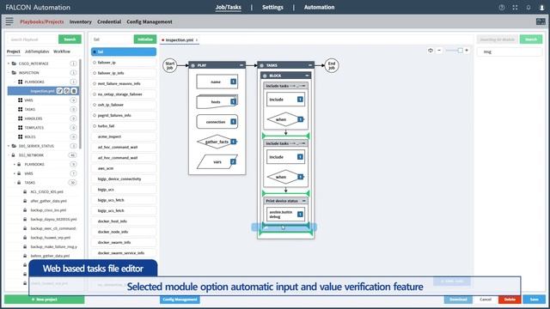Click the green Initialize button
Viewport: 550px width, 309px height.
pyautogui.click(x=145, y=39)
